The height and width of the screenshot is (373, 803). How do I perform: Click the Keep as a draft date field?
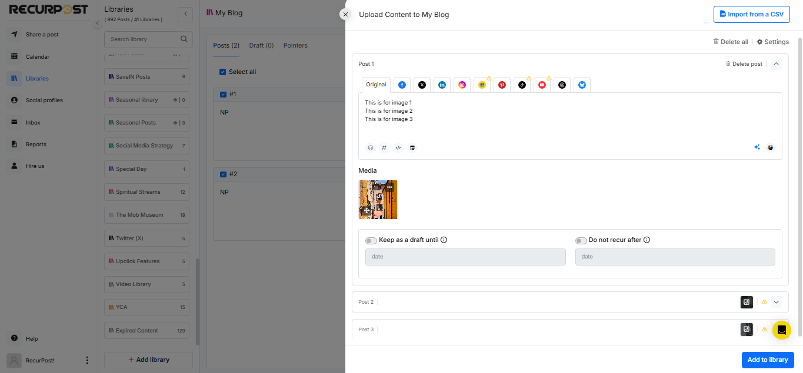[x=465, y=257]
